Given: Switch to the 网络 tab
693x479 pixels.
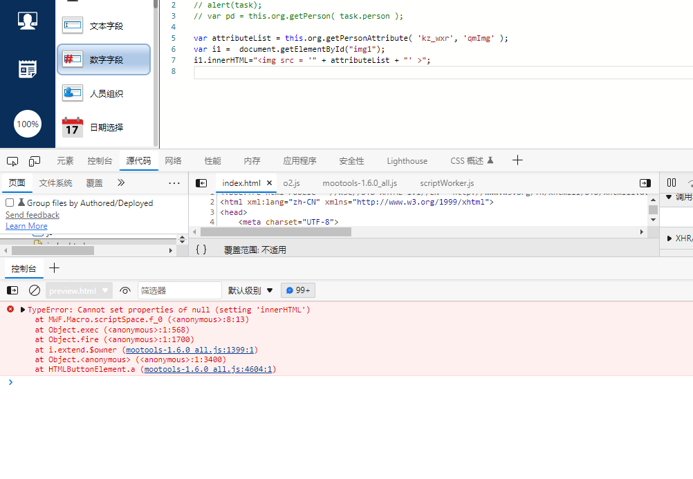Looking at the screenshot, I should [x=173, y=161].
